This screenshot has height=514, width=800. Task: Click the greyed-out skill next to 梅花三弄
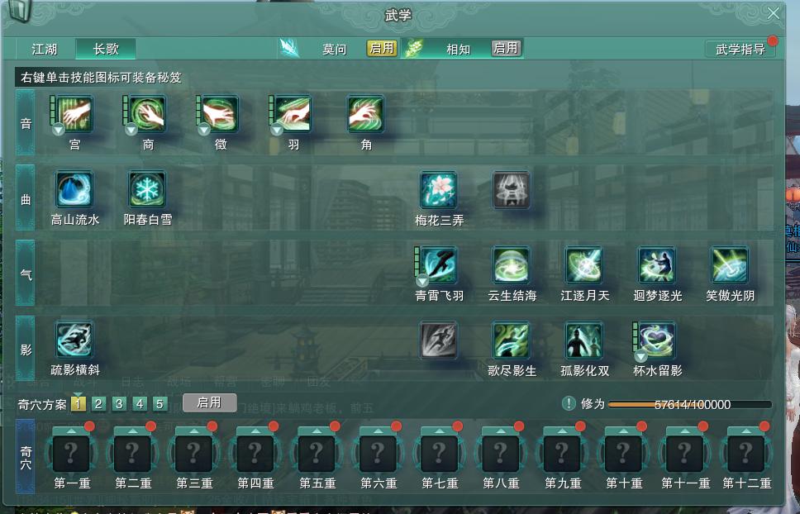[x=512, y=190]
